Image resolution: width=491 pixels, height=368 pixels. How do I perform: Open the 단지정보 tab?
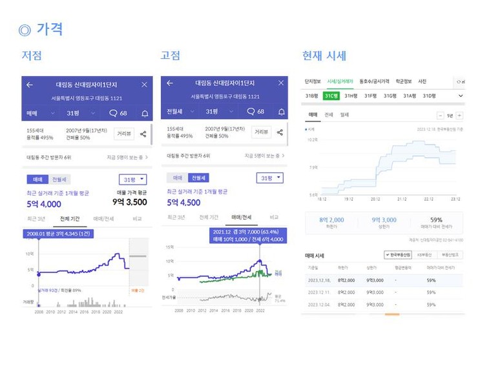tap(313, 81)
